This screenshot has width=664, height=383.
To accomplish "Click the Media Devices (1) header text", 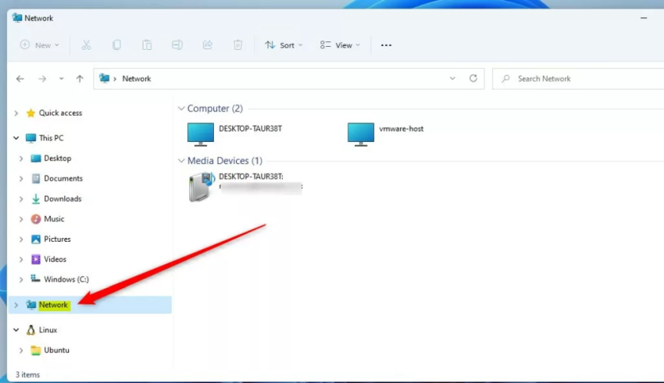I will tap(225, 161).
